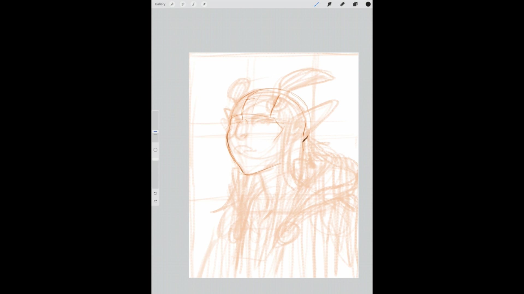Undo the last stroke
Image resolution: width=524 pixels, height=294 pixels.
click(x=155, y=193)
